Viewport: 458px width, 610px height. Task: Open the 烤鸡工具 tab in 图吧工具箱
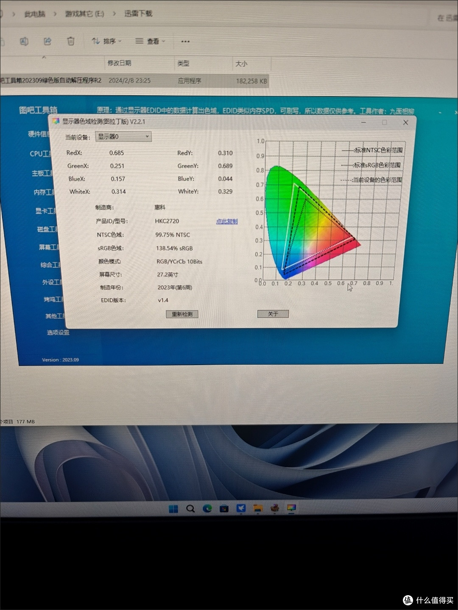(x=54, y=299)
